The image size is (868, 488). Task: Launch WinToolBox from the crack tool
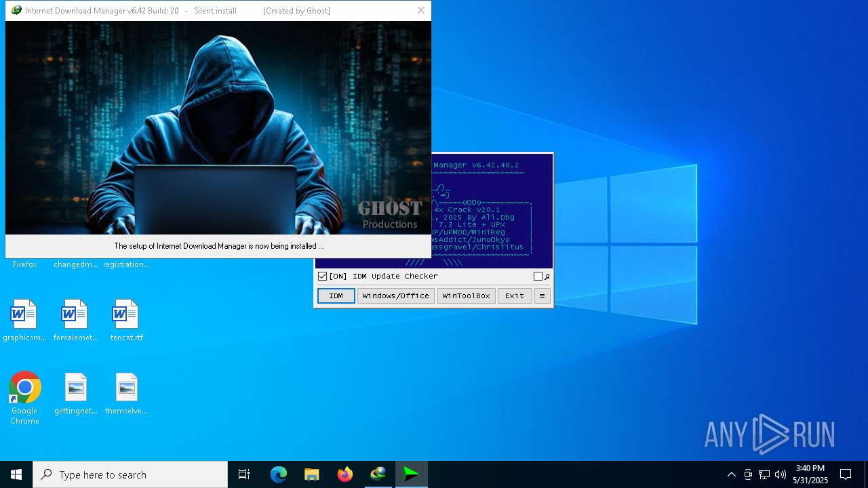[467, 296]
